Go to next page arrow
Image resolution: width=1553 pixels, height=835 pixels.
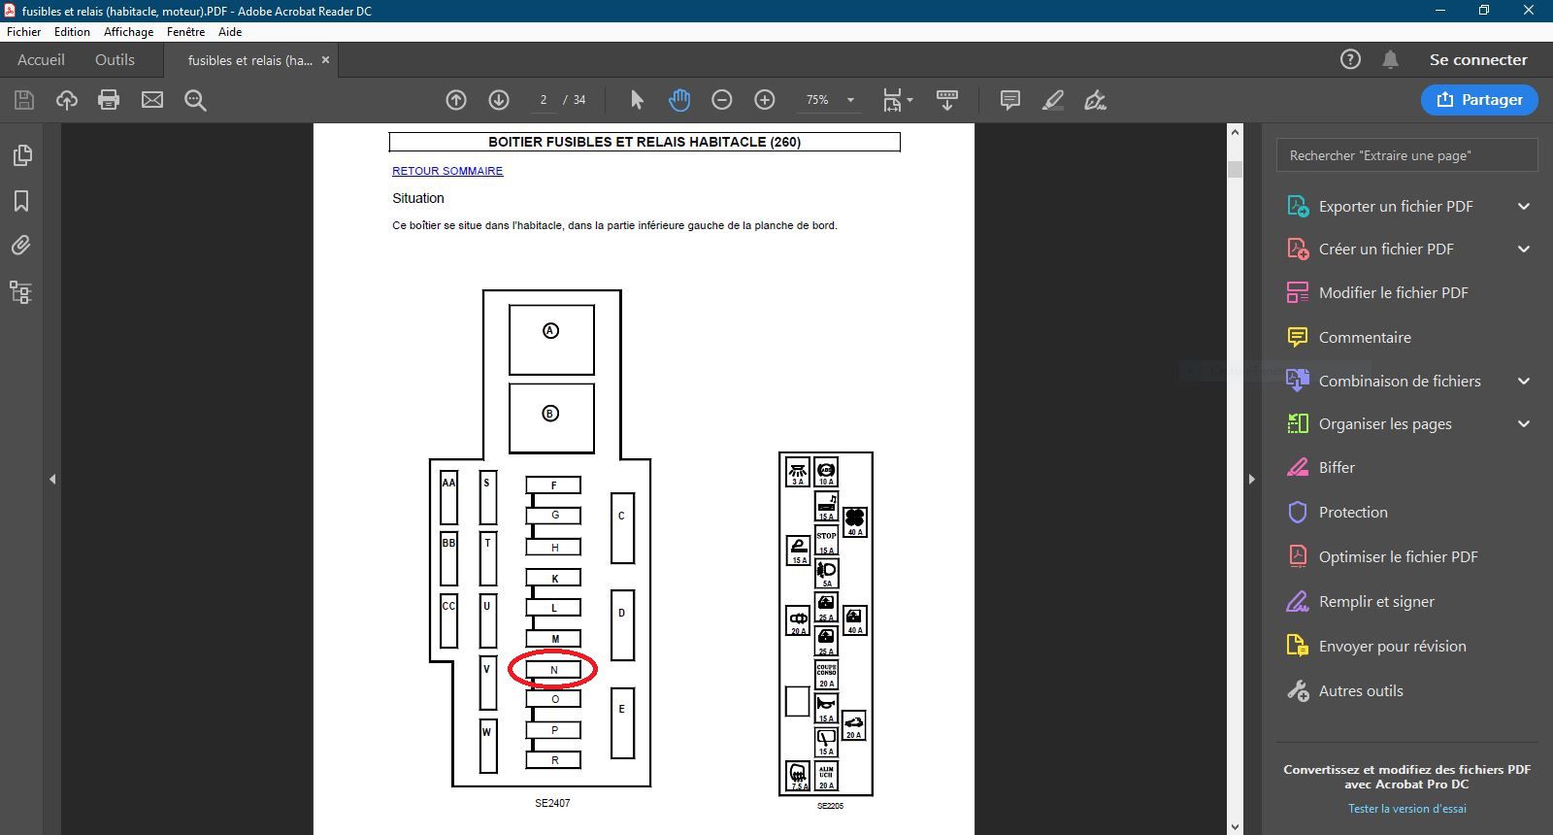click(499, 100)
